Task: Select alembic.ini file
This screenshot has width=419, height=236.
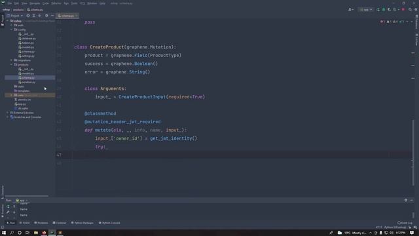Action: pyautogui.click(x=22, y=100)
